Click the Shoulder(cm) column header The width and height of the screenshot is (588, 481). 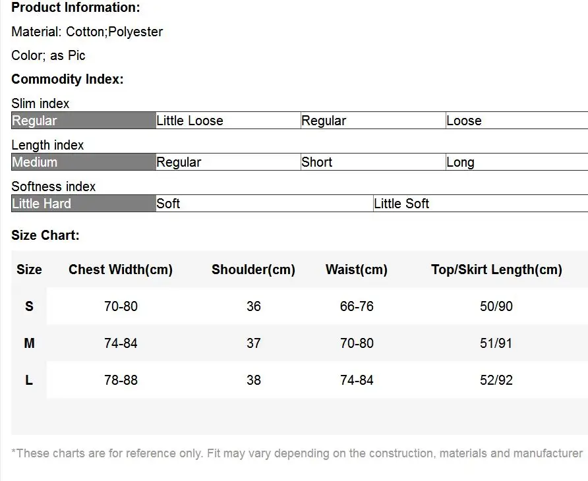click(253, 269)
